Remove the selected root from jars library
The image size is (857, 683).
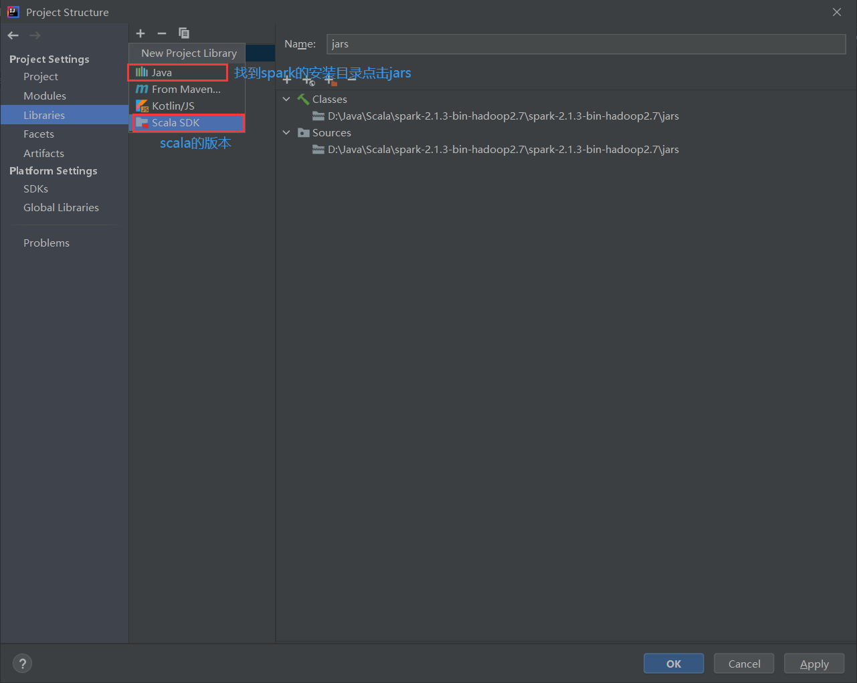click(x=352, y=80)
